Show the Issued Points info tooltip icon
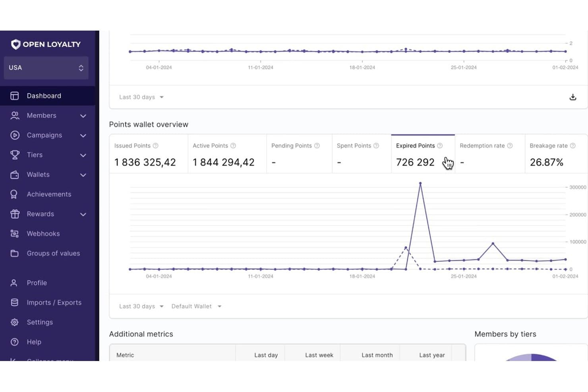This screenshot has width=588, height=392. [156, 146]
